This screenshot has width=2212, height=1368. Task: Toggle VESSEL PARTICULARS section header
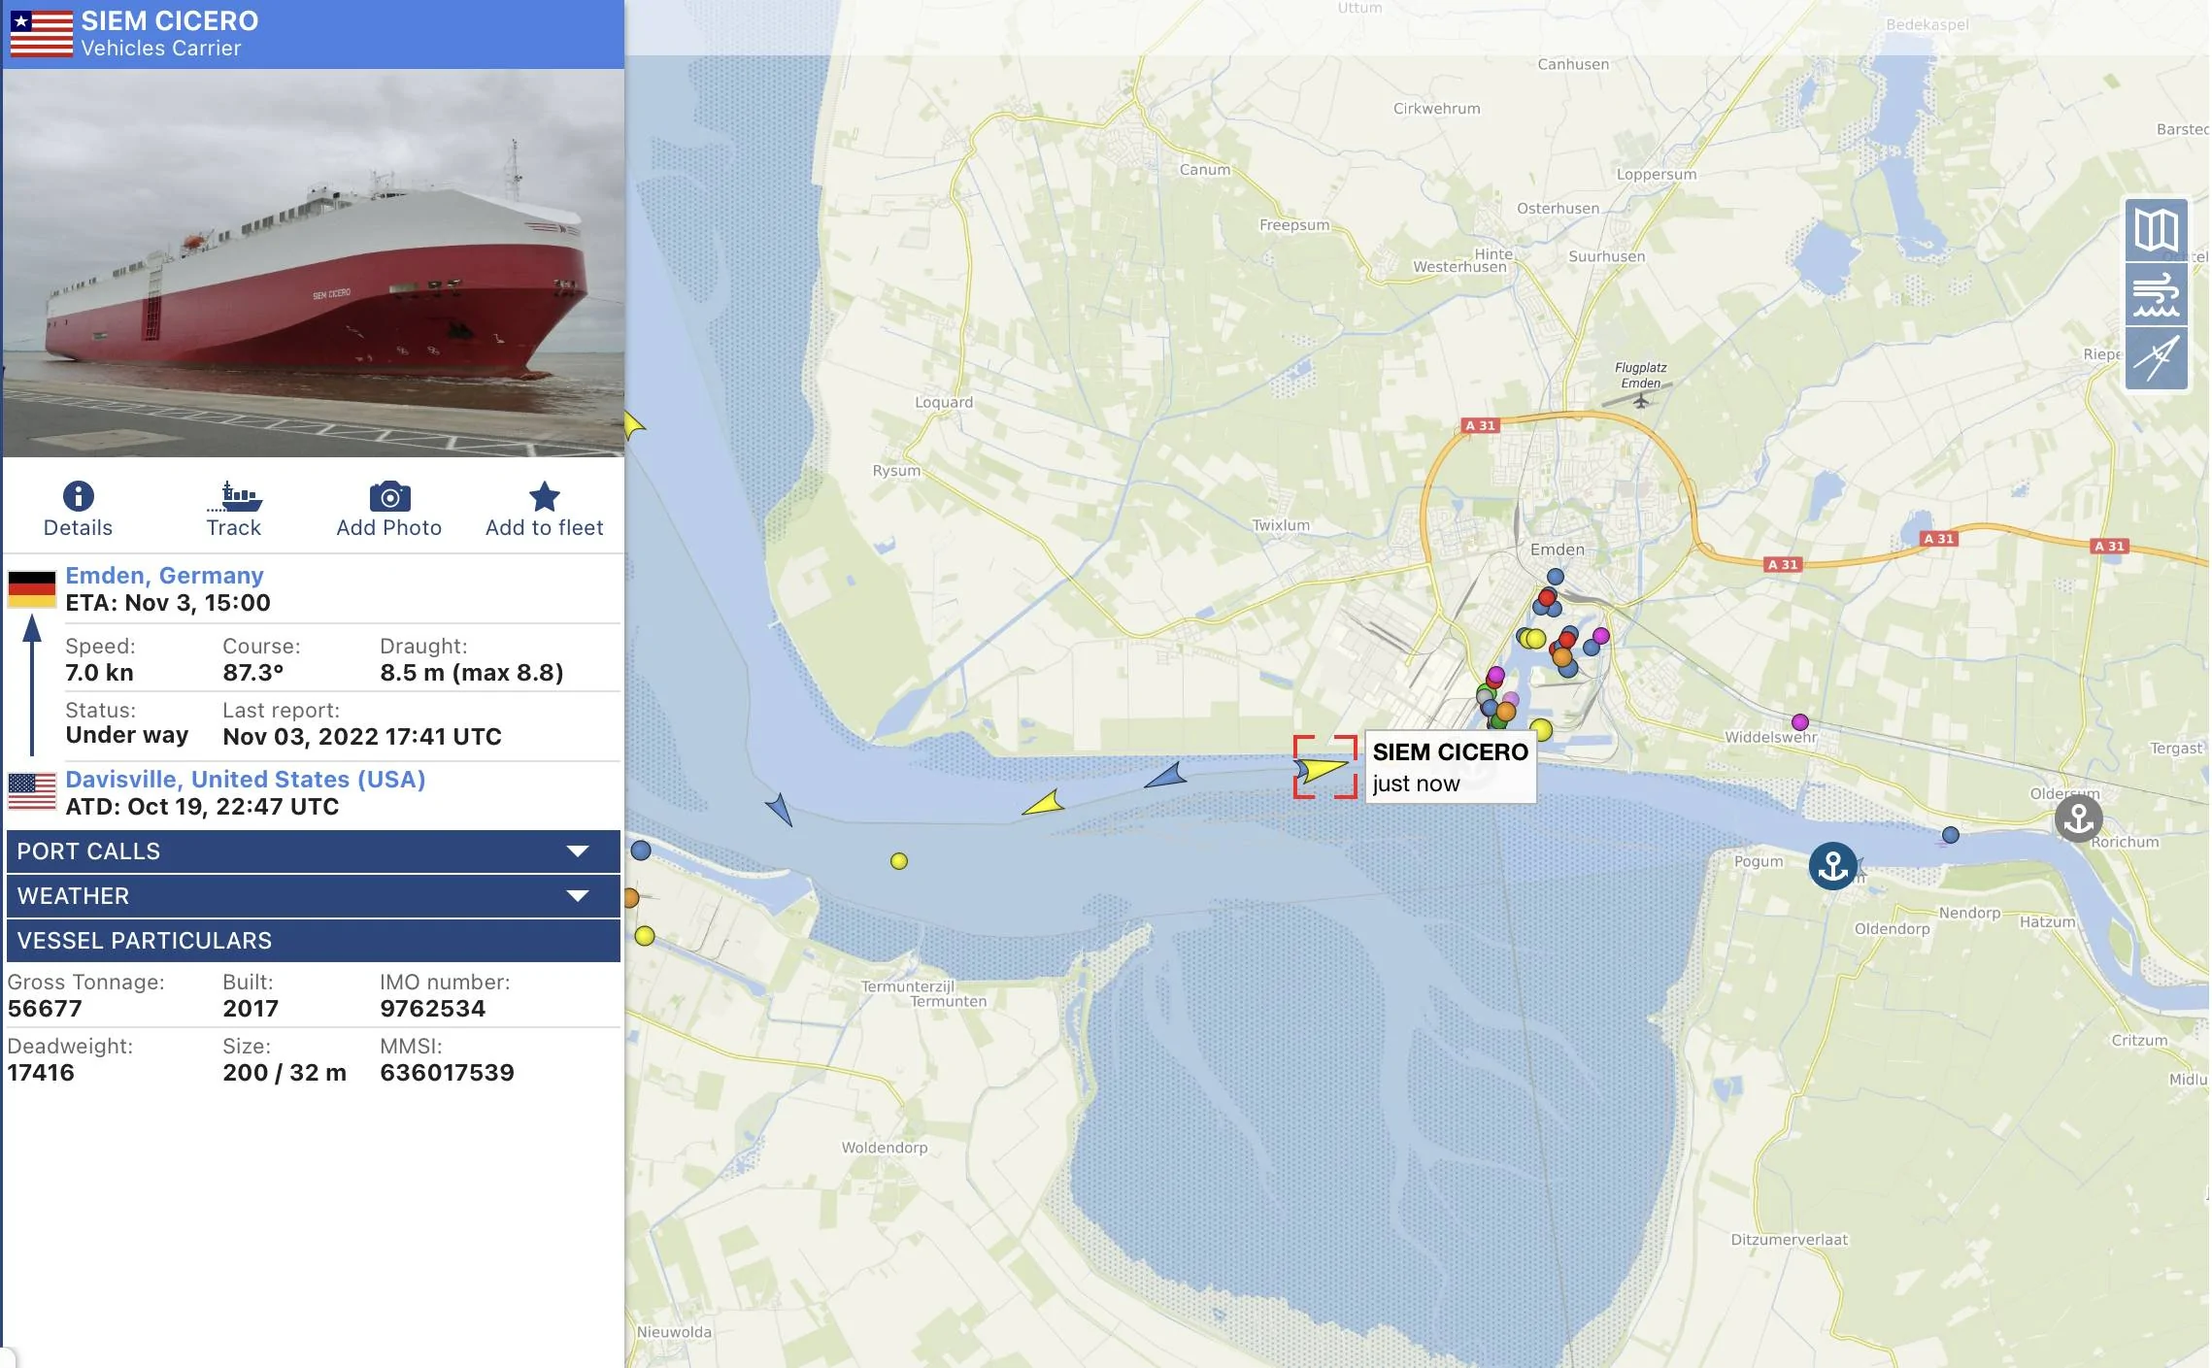click(313, 941)
